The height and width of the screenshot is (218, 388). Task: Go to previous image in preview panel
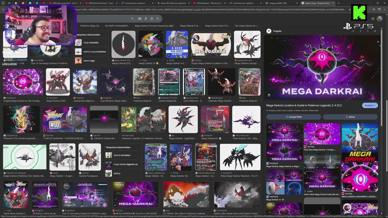click(x=353, y=31)
